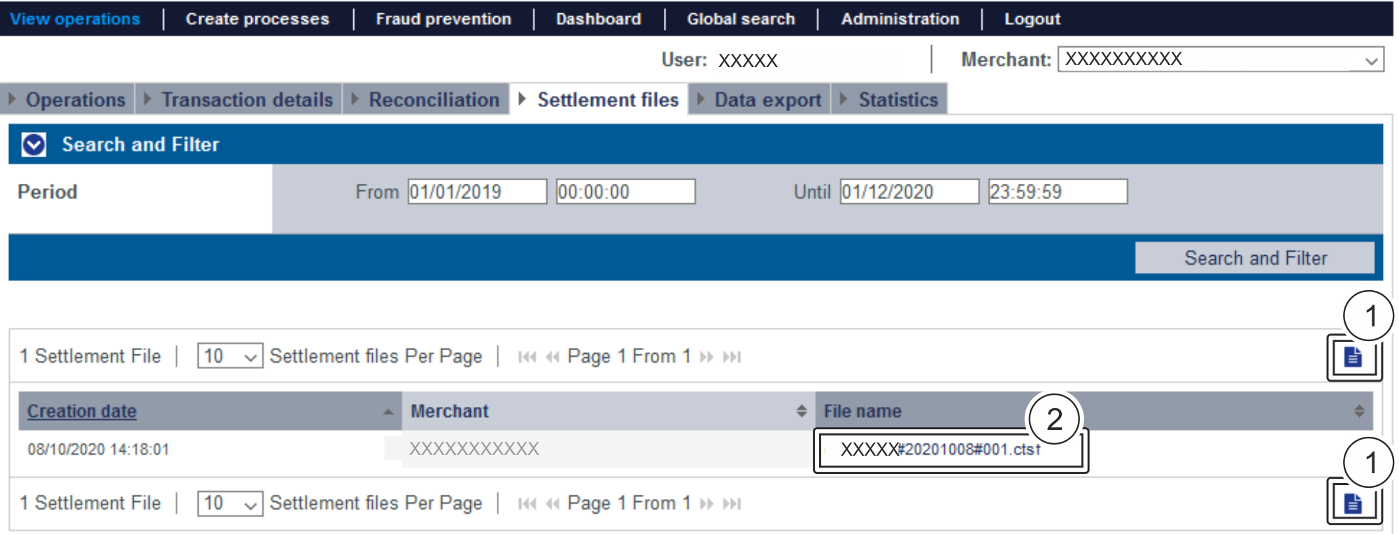1399x534 pixels.
Task: Click the From date input field
Action: [x=476, y=192]
